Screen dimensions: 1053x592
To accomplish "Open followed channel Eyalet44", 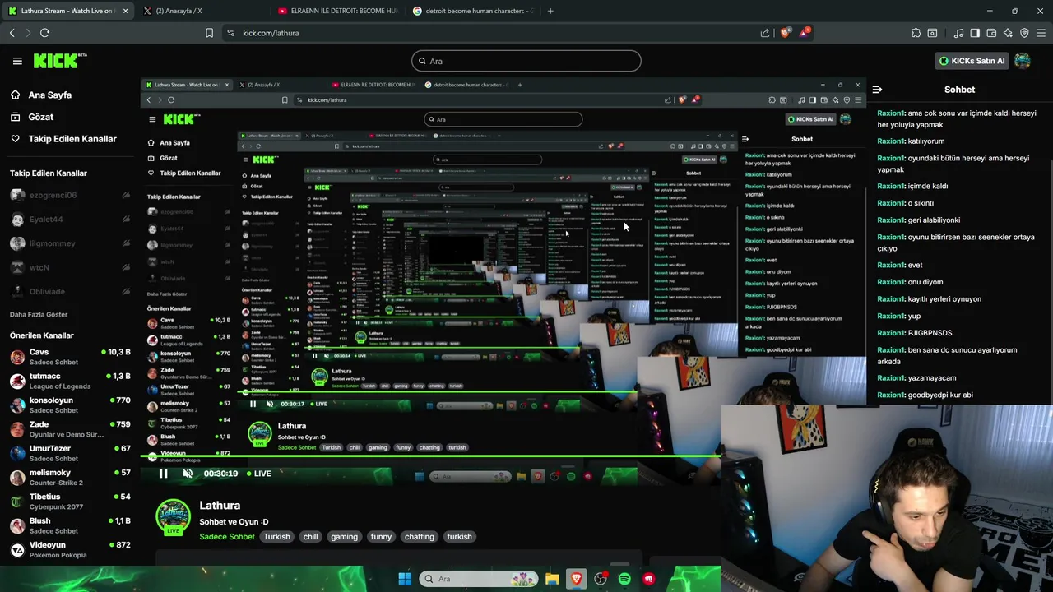I will [x=46, y=220].
